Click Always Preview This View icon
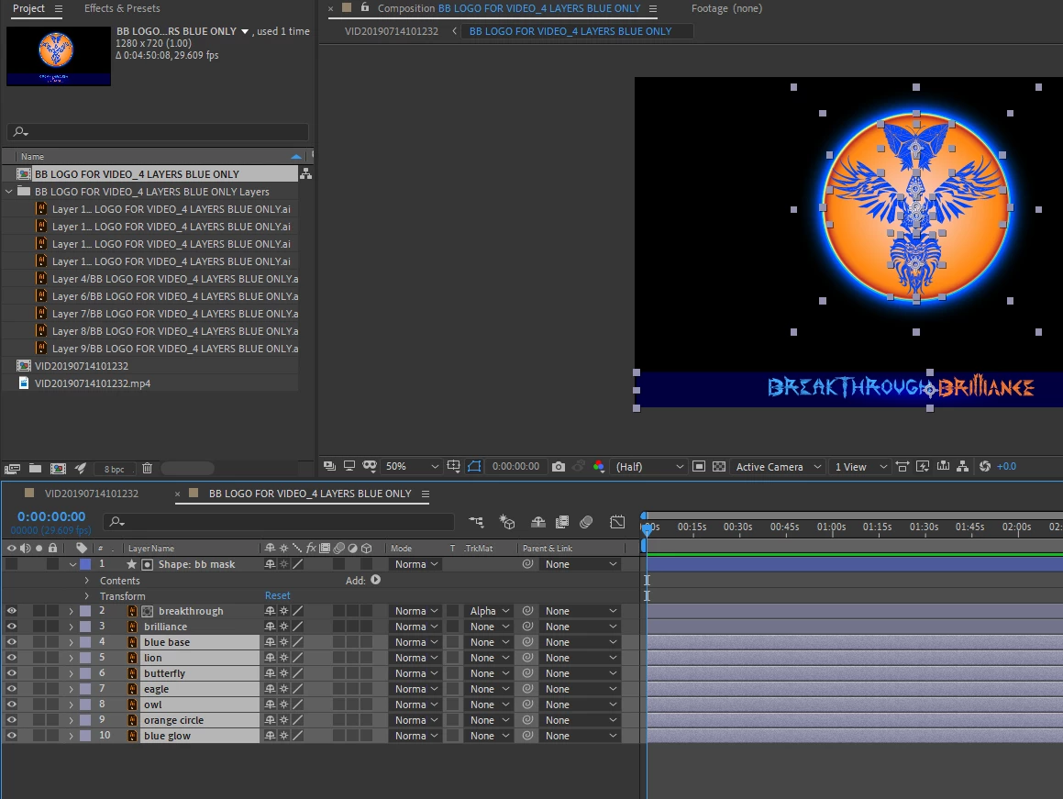 [329, 466]
